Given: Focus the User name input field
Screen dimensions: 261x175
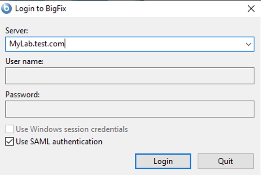Looking at the screenshot, I should pyautogui.click(x=130, y=76).
